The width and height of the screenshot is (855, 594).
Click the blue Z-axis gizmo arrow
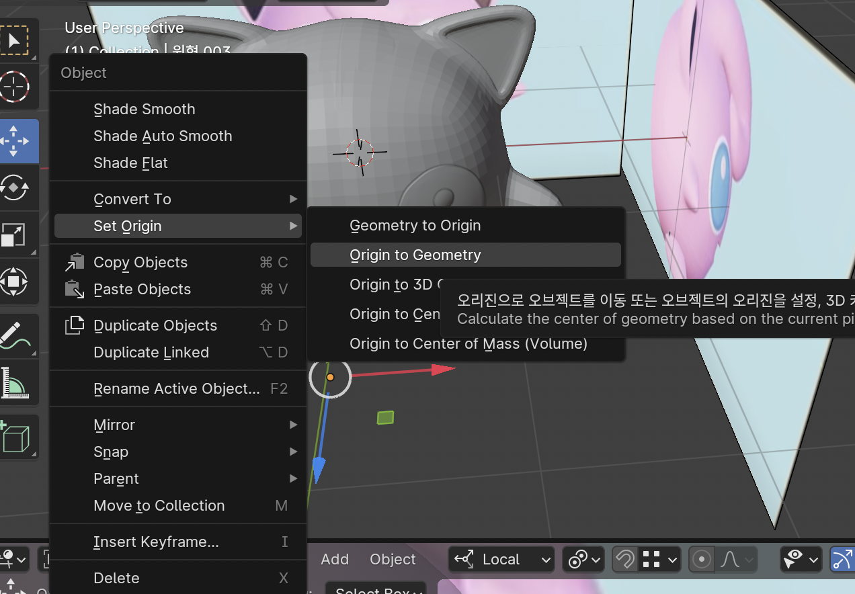[x=319, y=470]
